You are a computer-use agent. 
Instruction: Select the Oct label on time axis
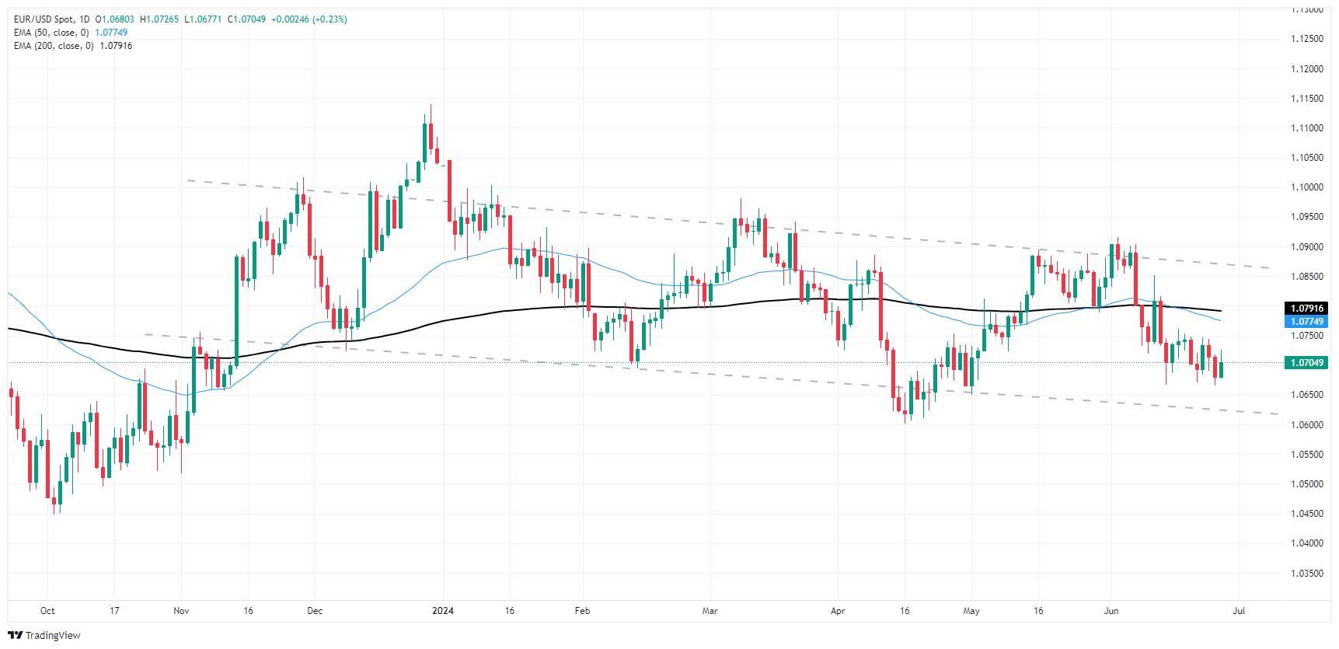click(47, 611)
